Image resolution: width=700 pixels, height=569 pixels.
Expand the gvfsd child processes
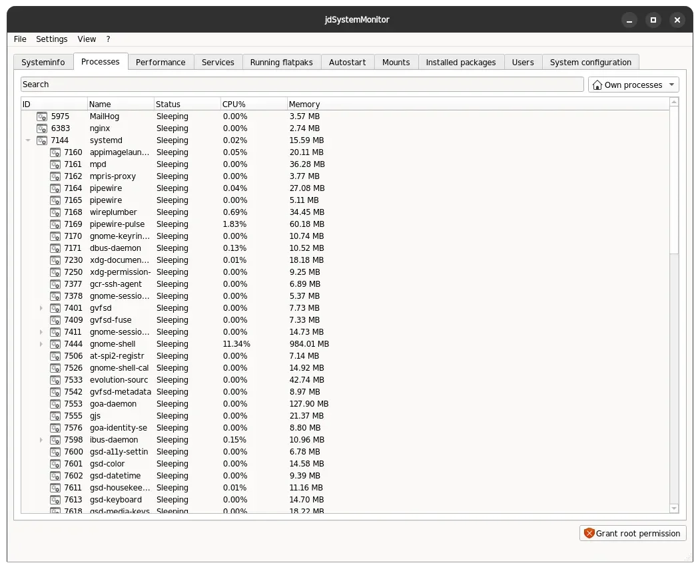click(x=41, y=308)
